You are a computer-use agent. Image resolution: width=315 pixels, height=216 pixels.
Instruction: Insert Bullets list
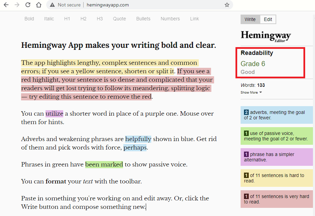(x=143, y=19)
